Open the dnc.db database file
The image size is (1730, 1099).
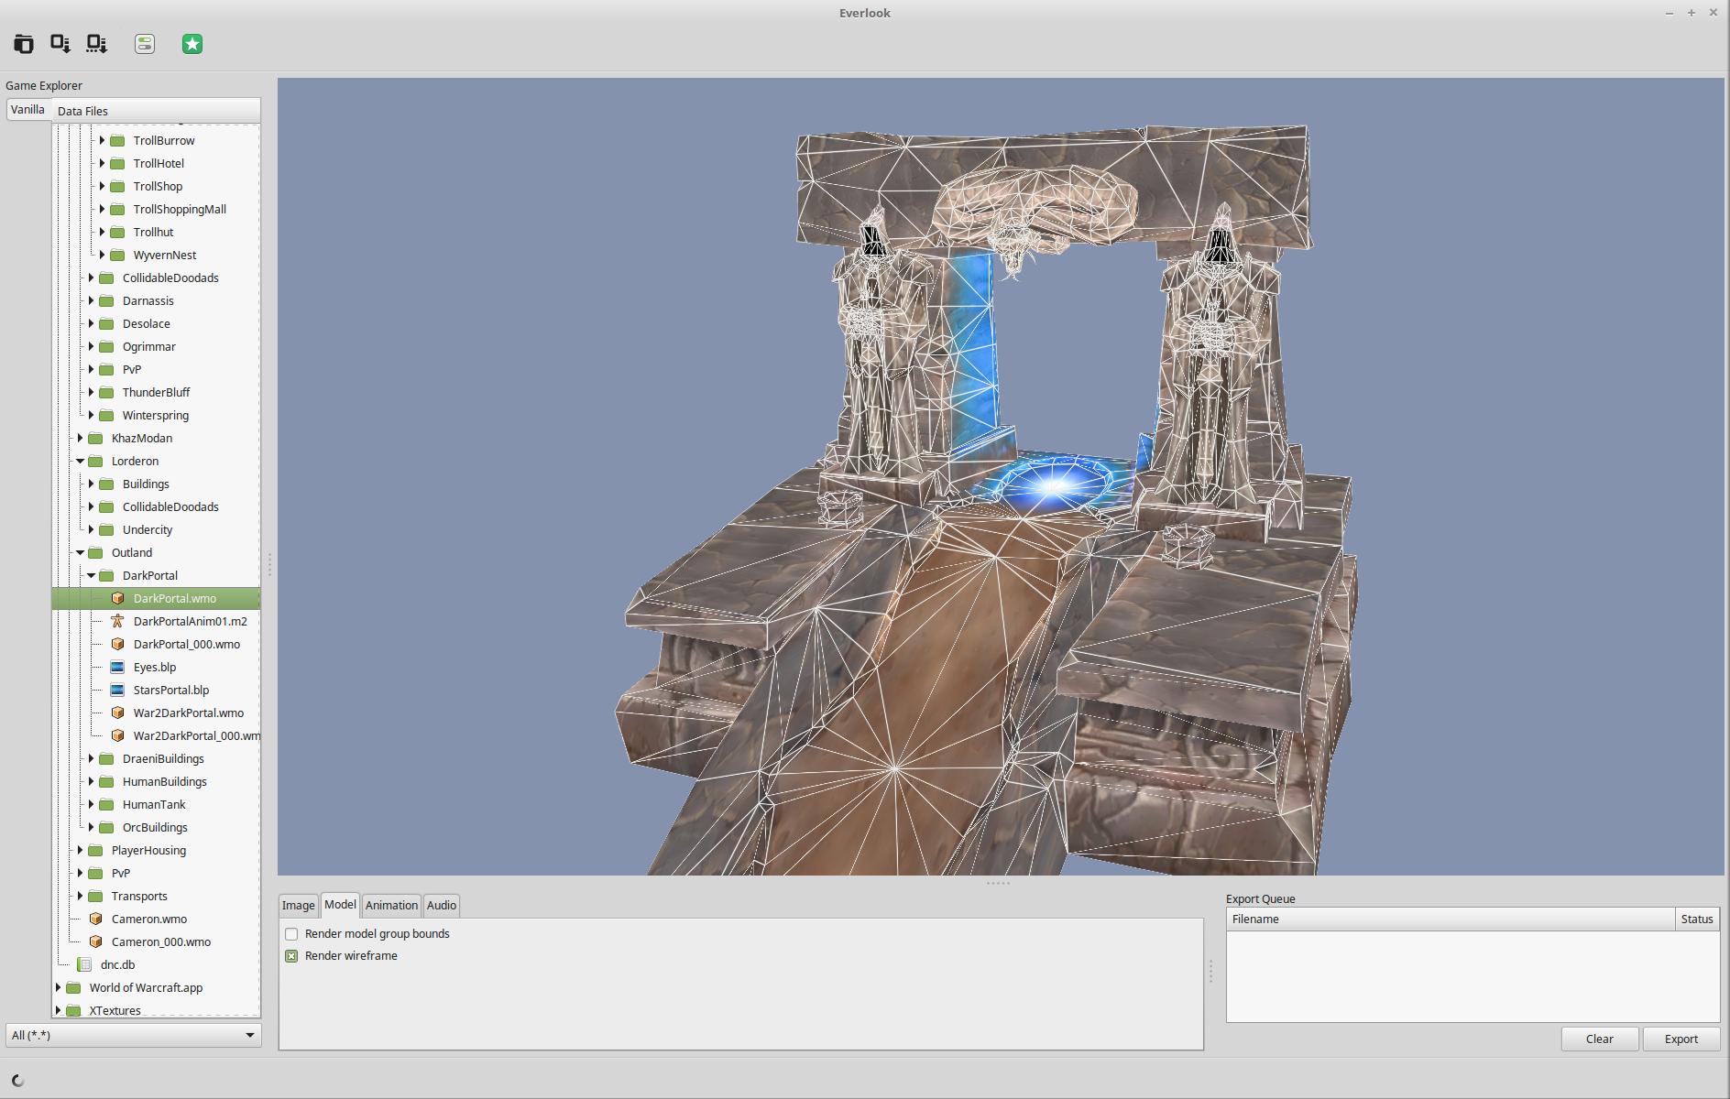(x=117, y=964)
